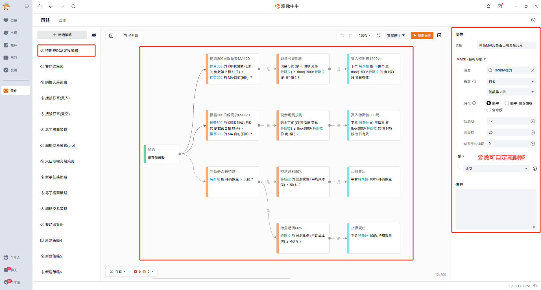Click the 新增策略 button
The width and height of the screenshot is (541, 290).
[62, 35]
